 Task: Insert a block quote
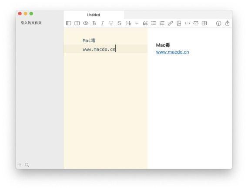(x=145, y=24)
